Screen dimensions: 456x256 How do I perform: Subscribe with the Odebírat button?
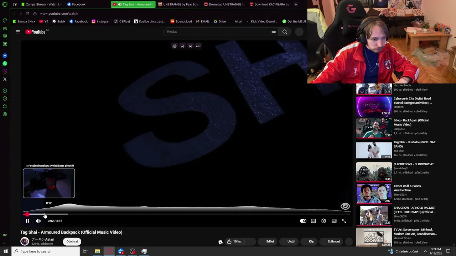pos(72,241)
